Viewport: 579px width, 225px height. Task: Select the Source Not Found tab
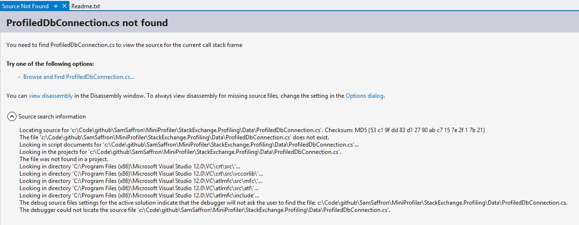click(25, 6)
